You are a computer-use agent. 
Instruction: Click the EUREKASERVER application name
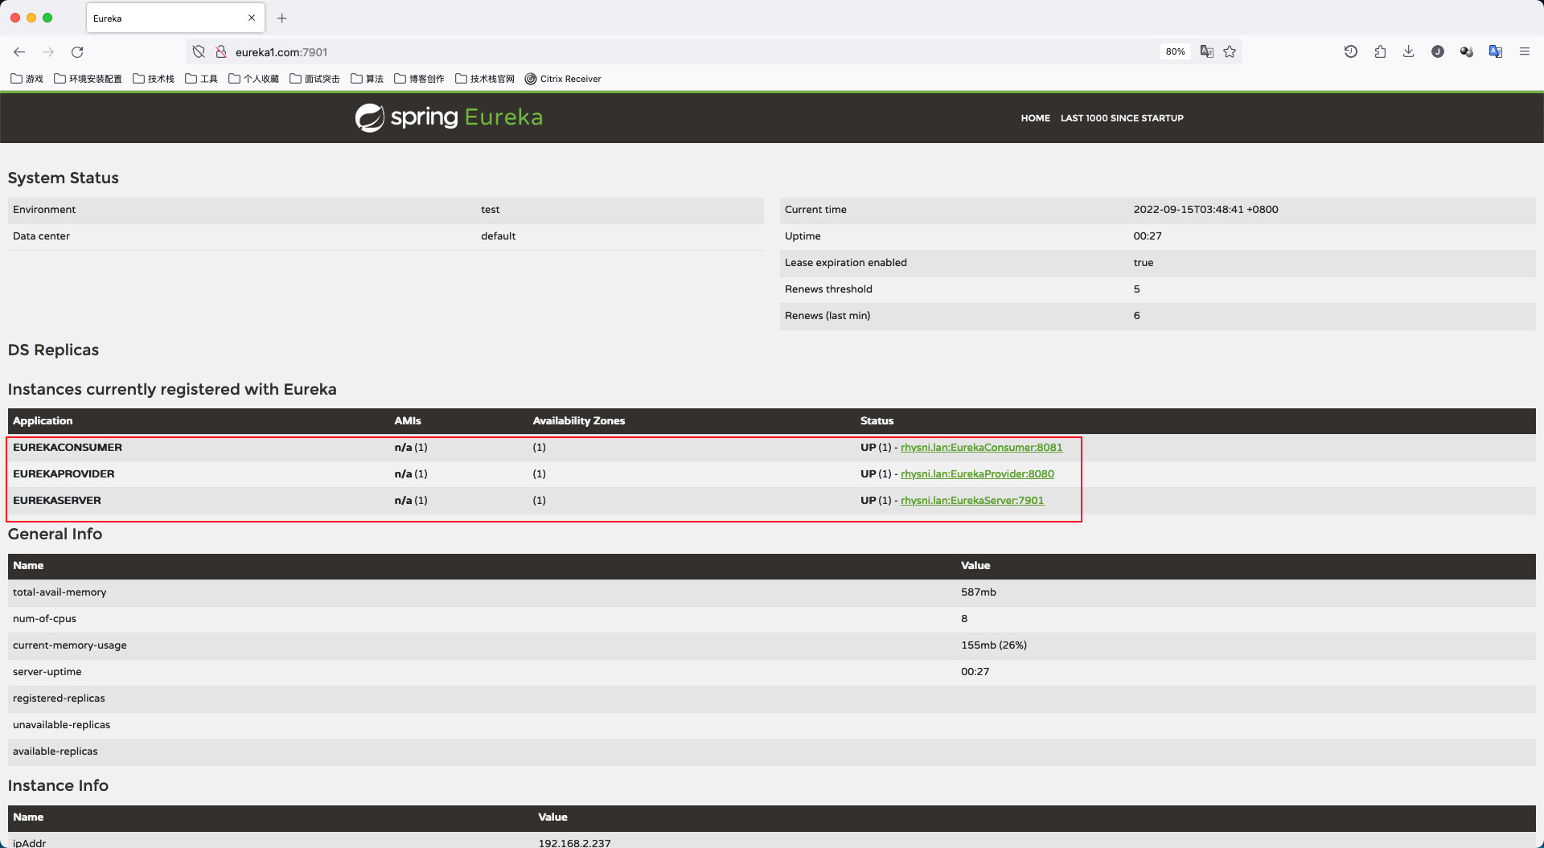pyautogui.click(x=57, y=501)
